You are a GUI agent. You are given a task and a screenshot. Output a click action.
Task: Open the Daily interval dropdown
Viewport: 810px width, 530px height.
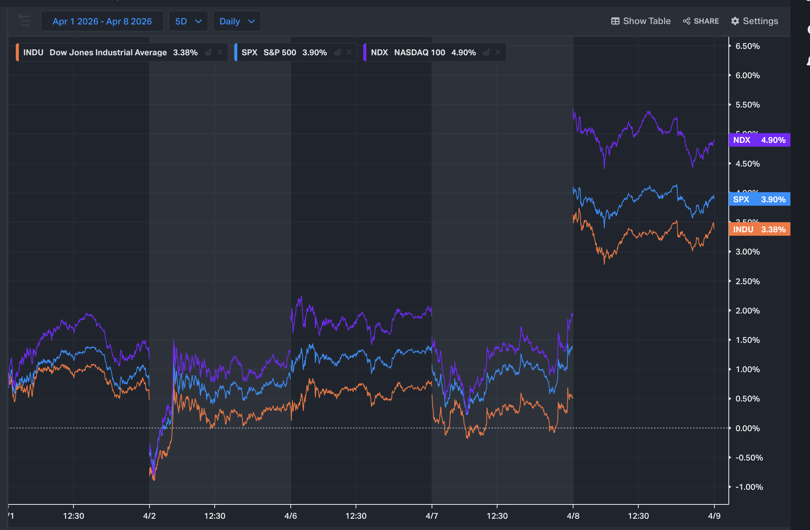(237, 21)
